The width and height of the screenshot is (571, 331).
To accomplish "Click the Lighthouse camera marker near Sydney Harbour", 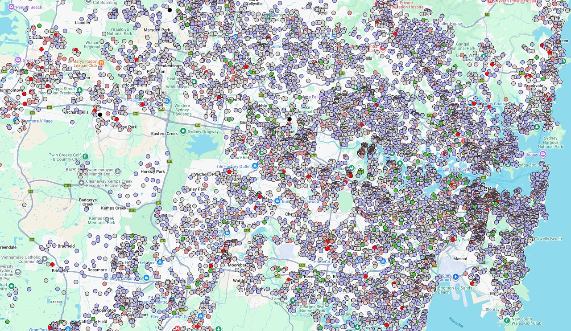I will [542, 154].
